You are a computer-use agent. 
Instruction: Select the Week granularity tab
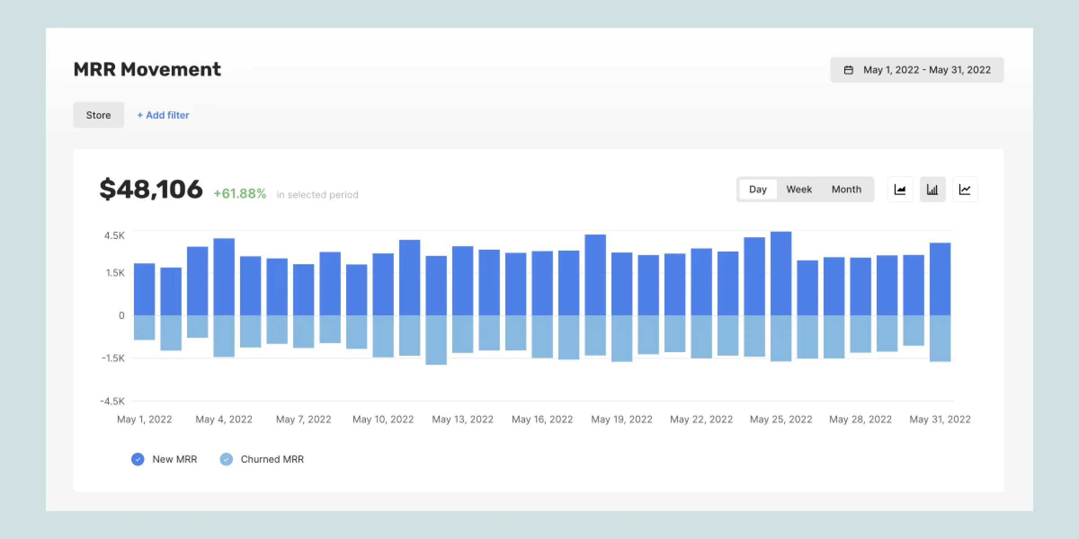tap(799, 190)
